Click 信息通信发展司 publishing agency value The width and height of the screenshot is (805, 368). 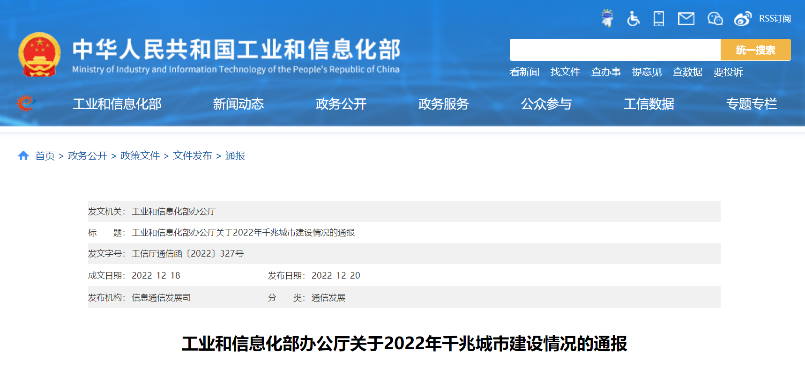(x=161, y=298)
